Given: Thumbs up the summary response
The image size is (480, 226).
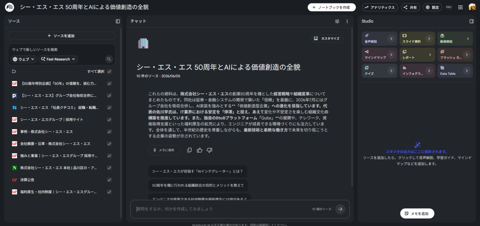Looking at the screenshot, I should pyautogui.click(x=200, y=150).
